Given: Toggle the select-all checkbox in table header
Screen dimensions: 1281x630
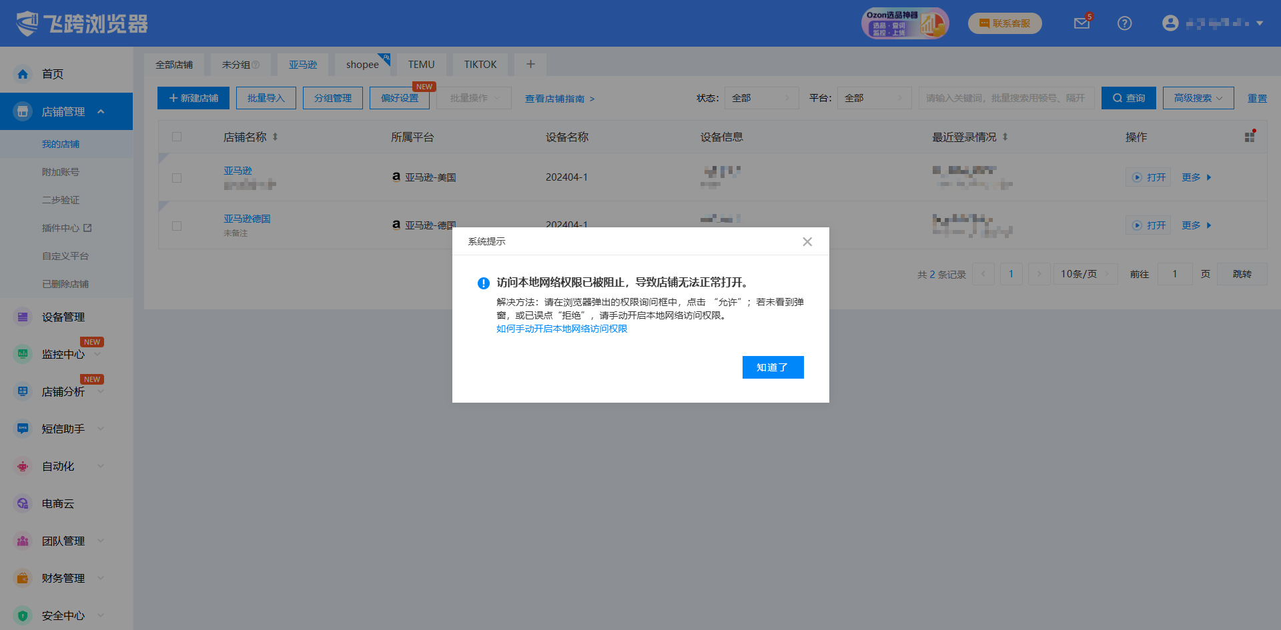Looking at the screenshot, I should [x=177, y=137].
